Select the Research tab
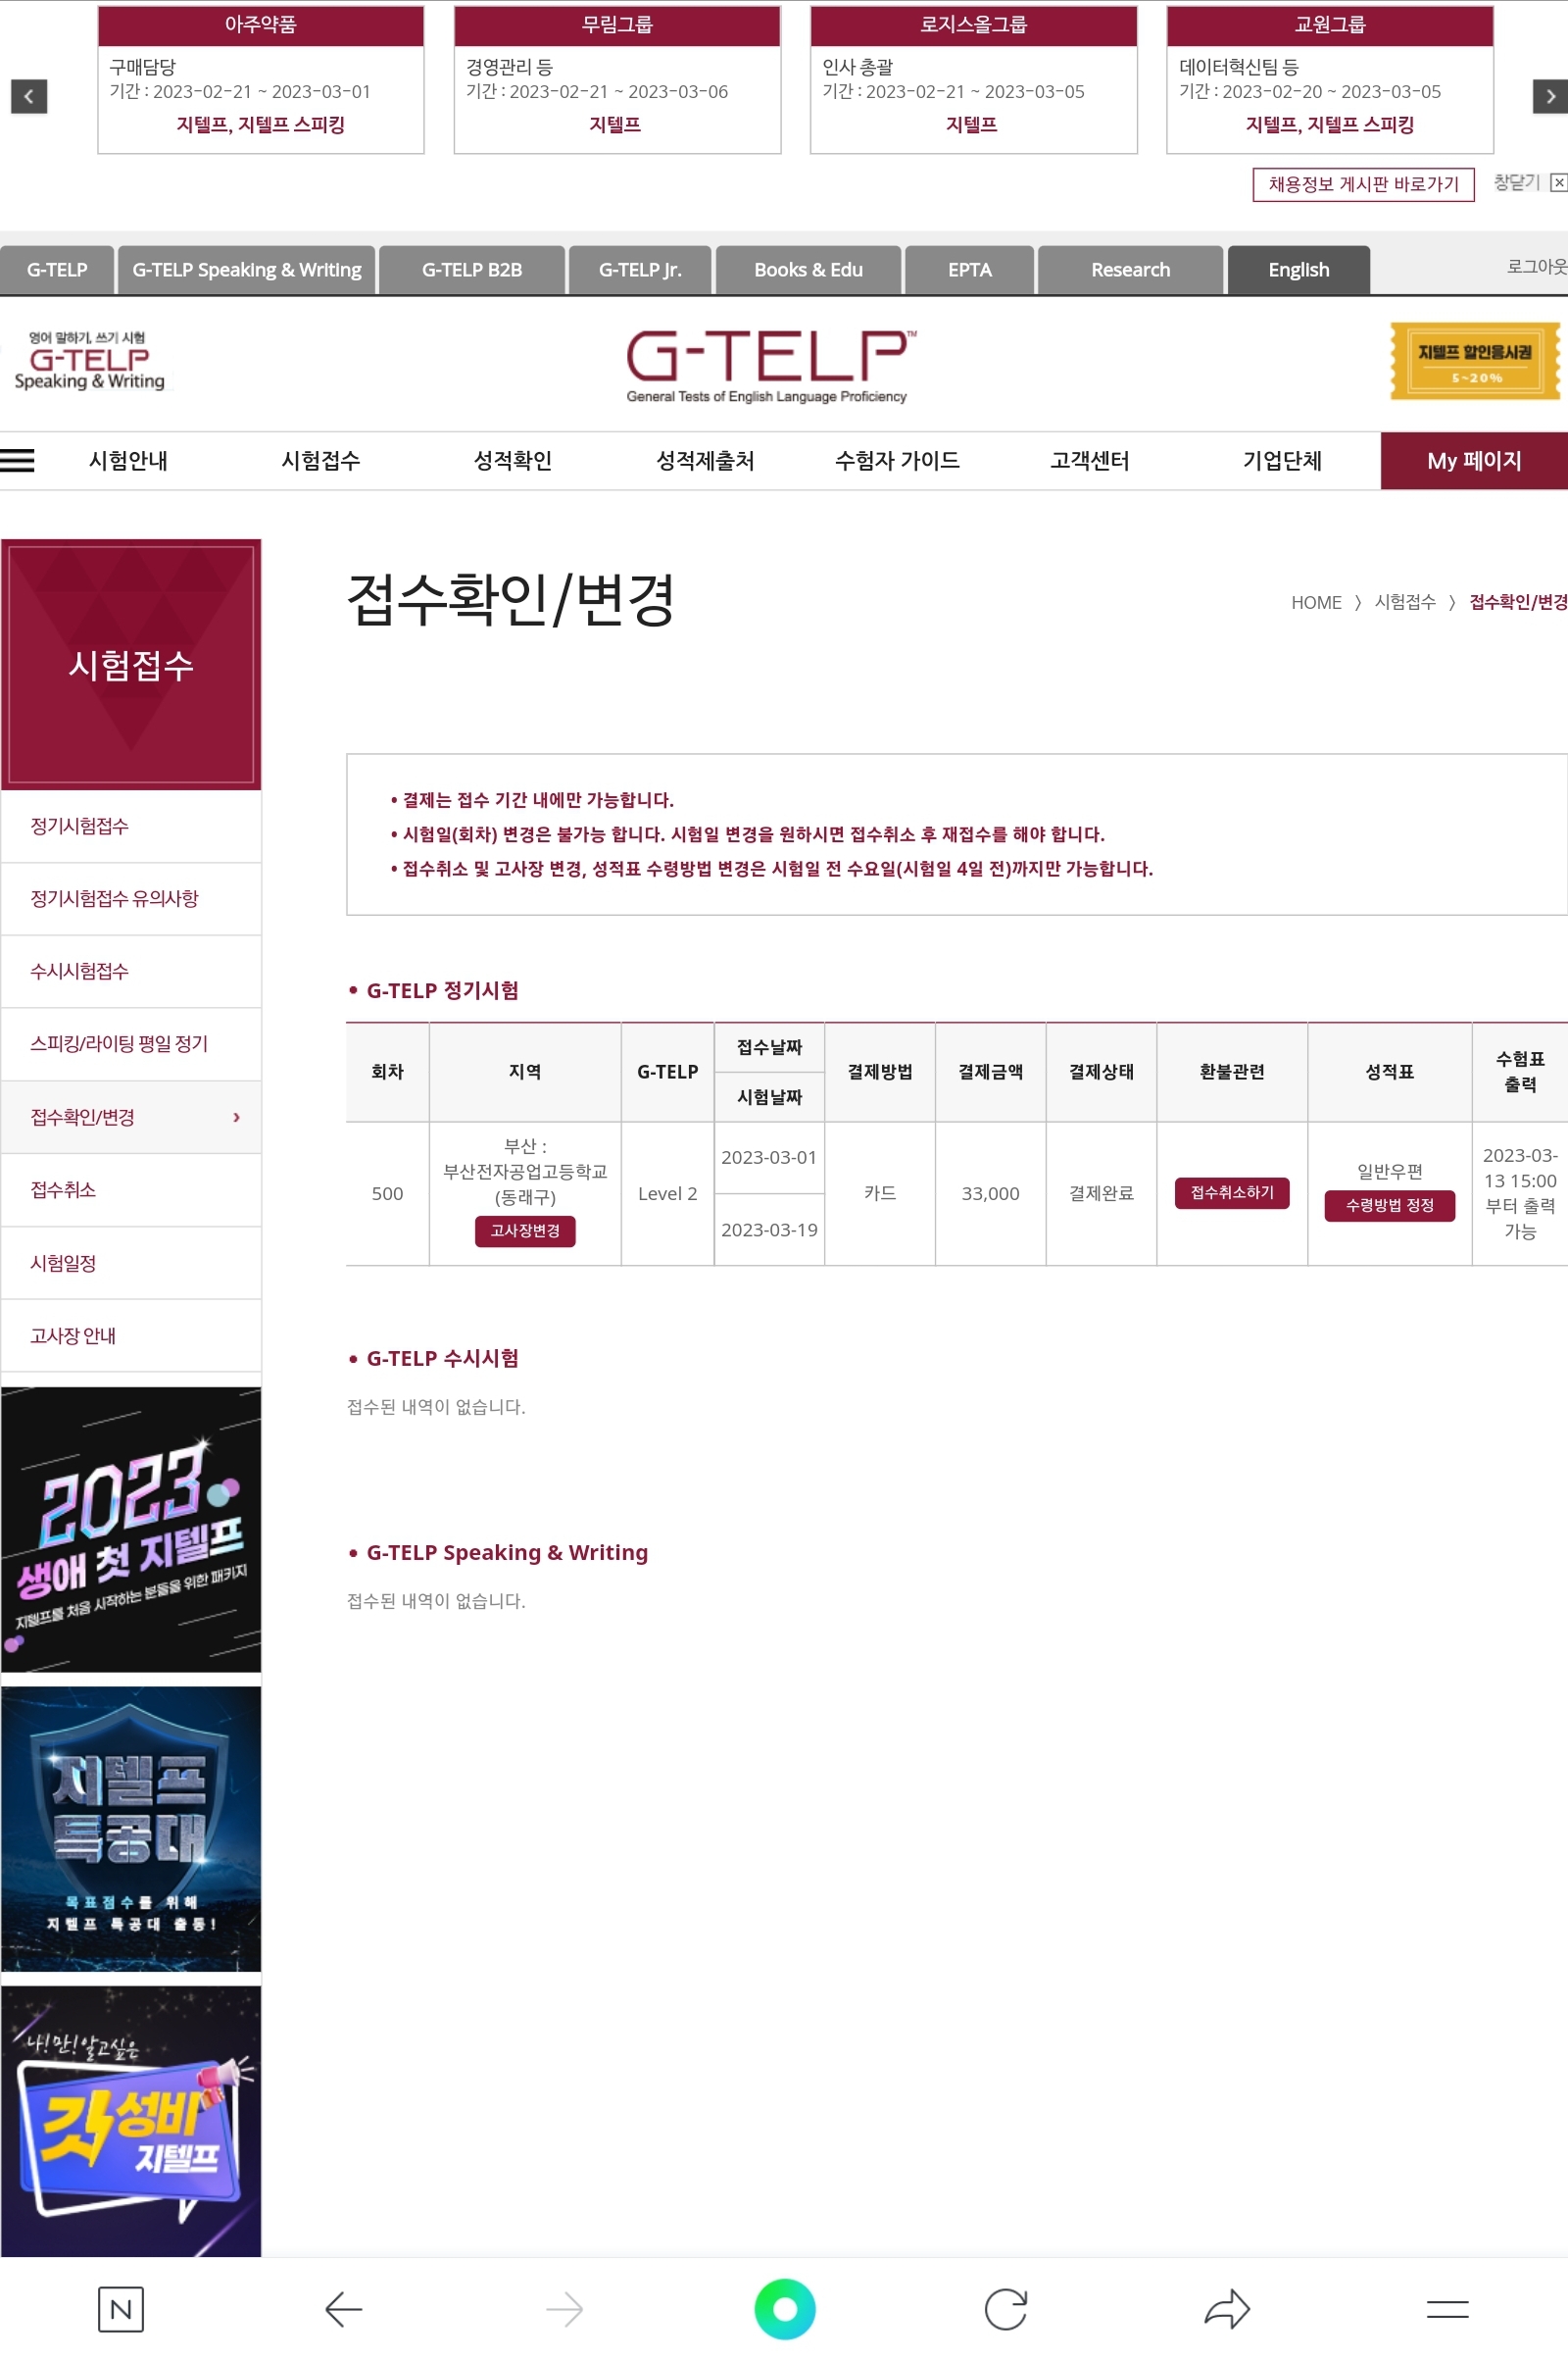Image resolution: width=1568 pixels, height=2361 pixels. tap(1130, 270)
